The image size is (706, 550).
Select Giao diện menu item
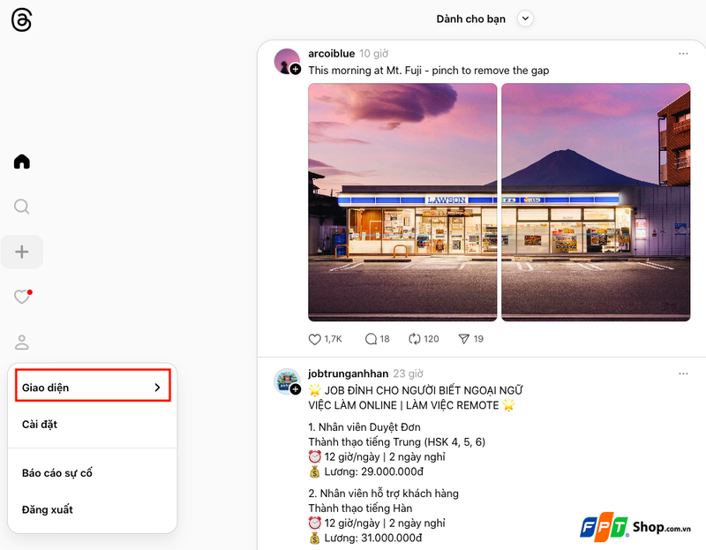[x=94, y=386]
